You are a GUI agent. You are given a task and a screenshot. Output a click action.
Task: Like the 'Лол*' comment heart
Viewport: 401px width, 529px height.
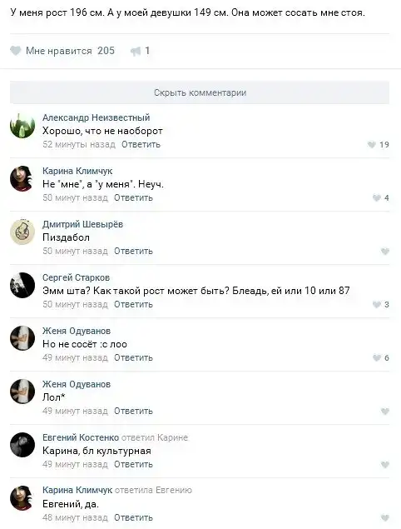pyautogui.click(x=385, y=412)
